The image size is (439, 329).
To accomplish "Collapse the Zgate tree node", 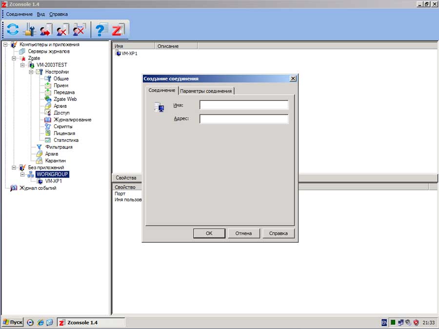I will [14, 58].
